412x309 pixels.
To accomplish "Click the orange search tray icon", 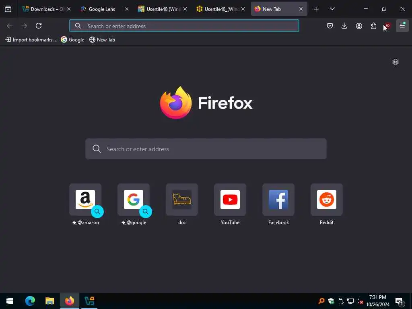I will pos(321,301).
